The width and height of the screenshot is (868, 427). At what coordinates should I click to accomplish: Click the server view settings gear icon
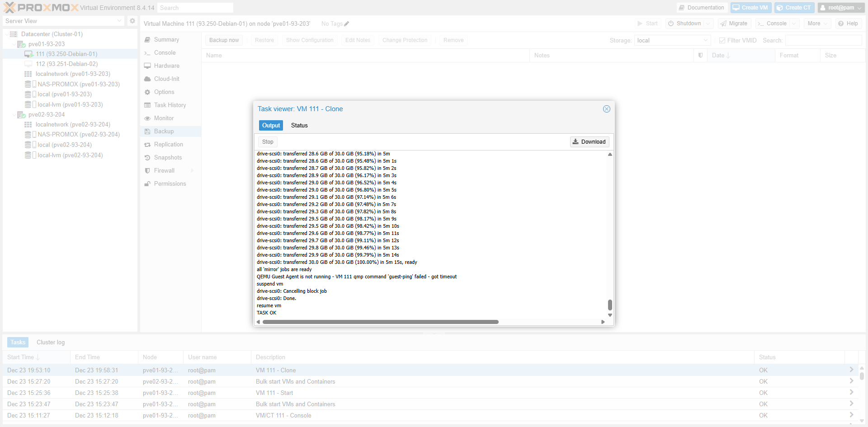click(132, 21)
